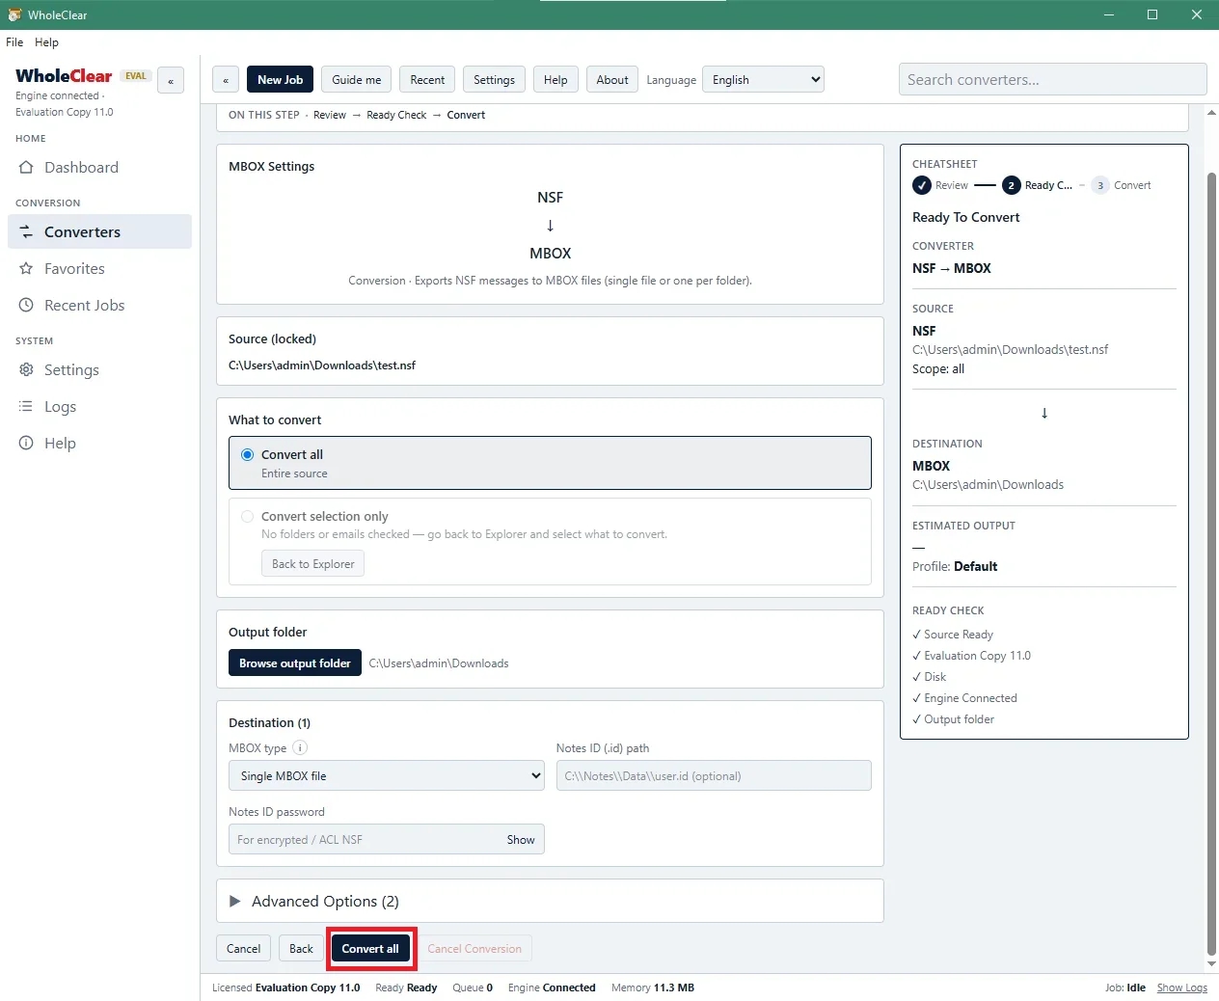The height and width of the screenshot is (1001, 1219).
Task: Click Output folder ready check entry
Action: (x=954, y=719)
